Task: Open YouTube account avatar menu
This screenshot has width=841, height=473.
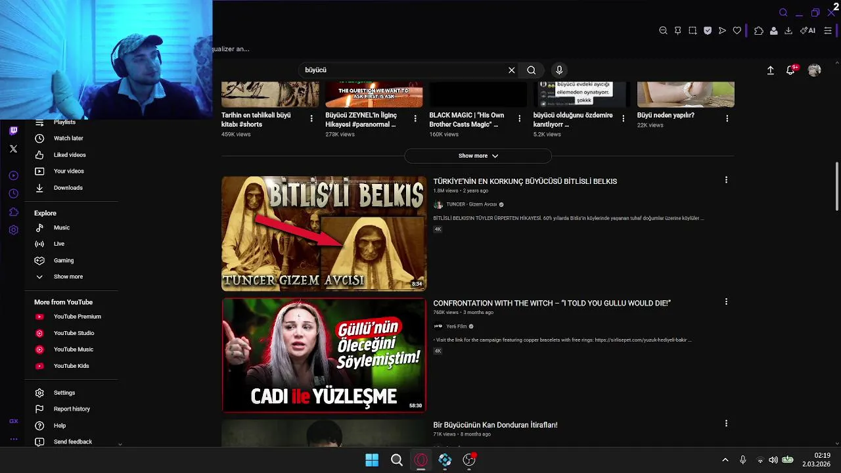Action: point(815,70)
